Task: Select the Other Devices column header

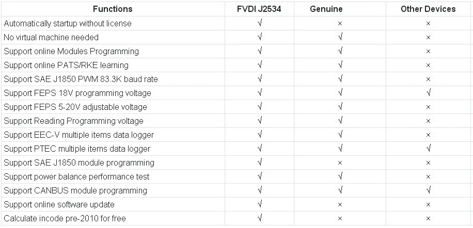Action: (428, 9)
